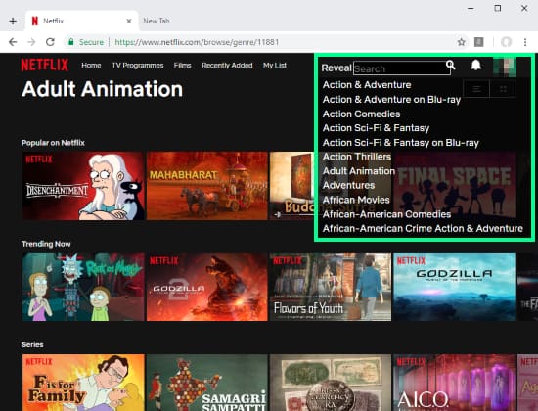This screenshot has height=411, width=538.
Task: Open Rick and Morty thumbnail
Action: pyautogui.click(x=83, y=287)
